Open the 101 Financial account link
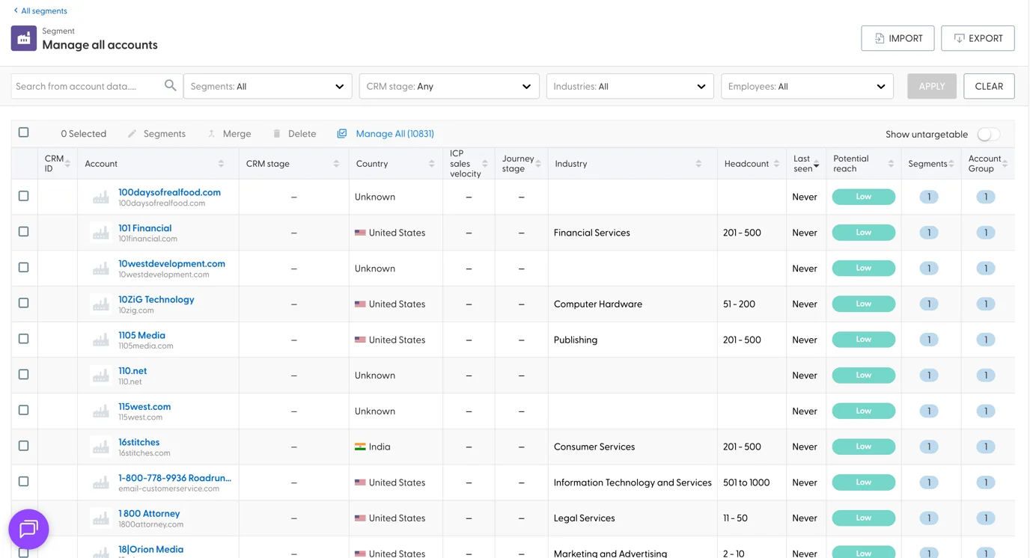 [x=144, y=228]
